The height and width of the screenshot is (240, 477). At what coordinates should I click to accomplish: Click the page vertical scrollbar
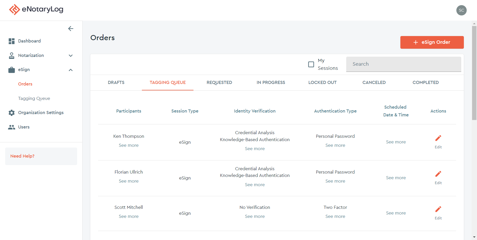click(x=474, y=73)
